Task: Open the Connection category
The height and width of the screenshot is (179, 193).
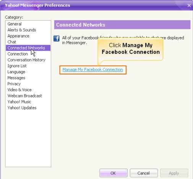Action: pyautogui.click(x=28, y=54)
